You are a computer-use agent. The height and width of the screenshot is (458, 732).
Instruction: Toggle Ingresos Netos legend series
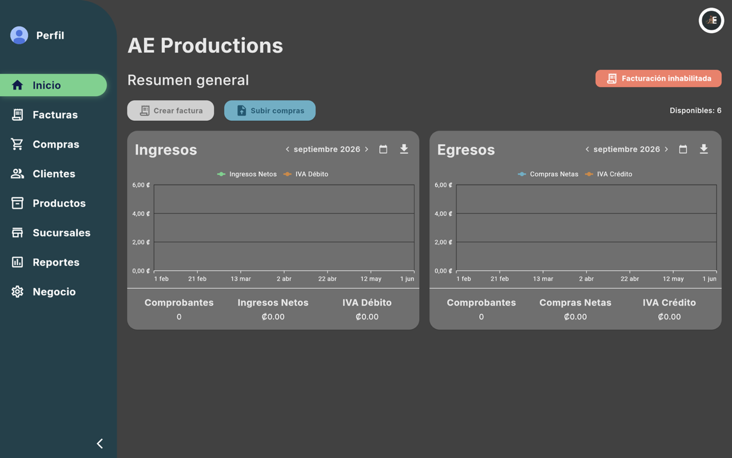tap(246, 174)
